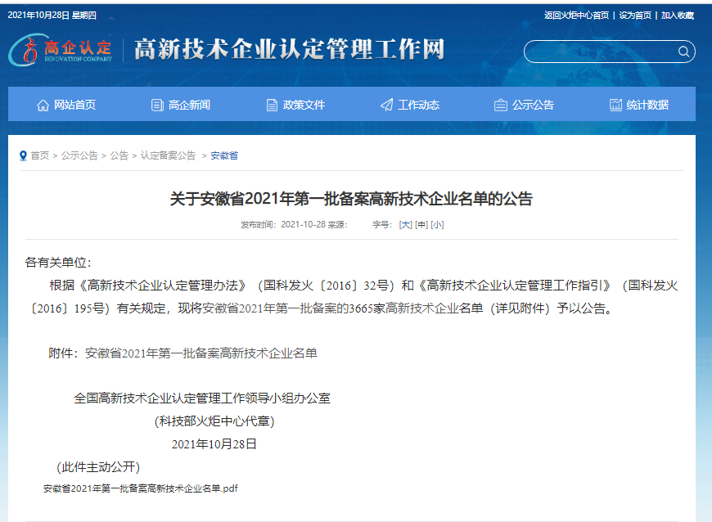Click the search magnifier icon

click(684, 52)
